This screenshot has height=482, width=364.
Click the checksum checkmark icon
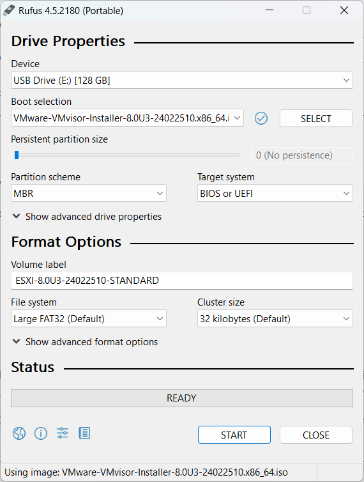click(x=261, y=118)
